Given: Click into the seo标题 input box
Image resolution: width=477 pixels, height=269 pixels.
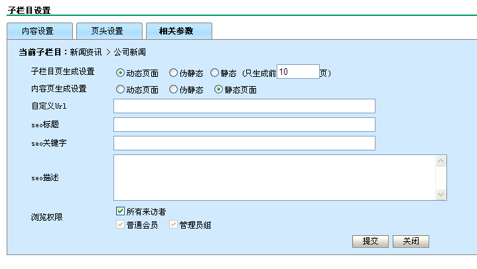Looking at the screenshot, I should tap(244, 125).
